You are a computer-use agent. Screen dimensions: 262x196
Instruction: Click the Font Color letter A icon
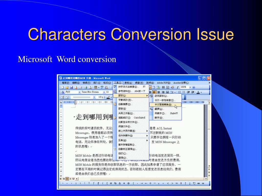pyautogui.click(x=198, y=92)
